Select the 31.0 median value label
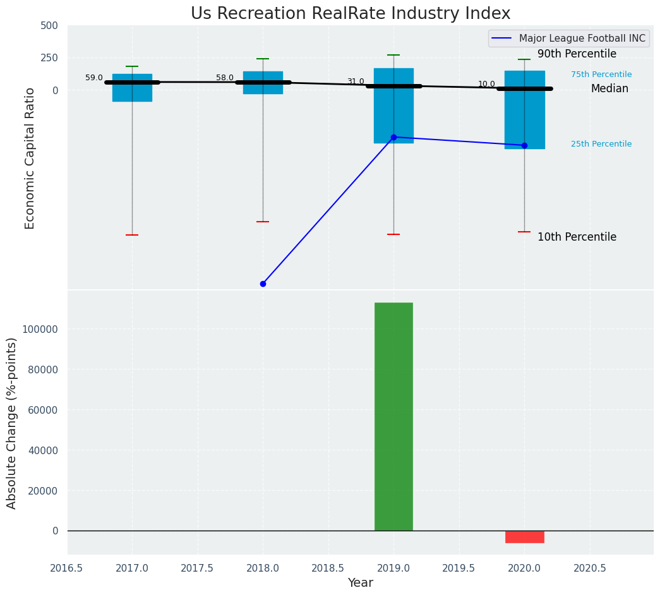The image size is (660, 595). [x=356, y=81]
